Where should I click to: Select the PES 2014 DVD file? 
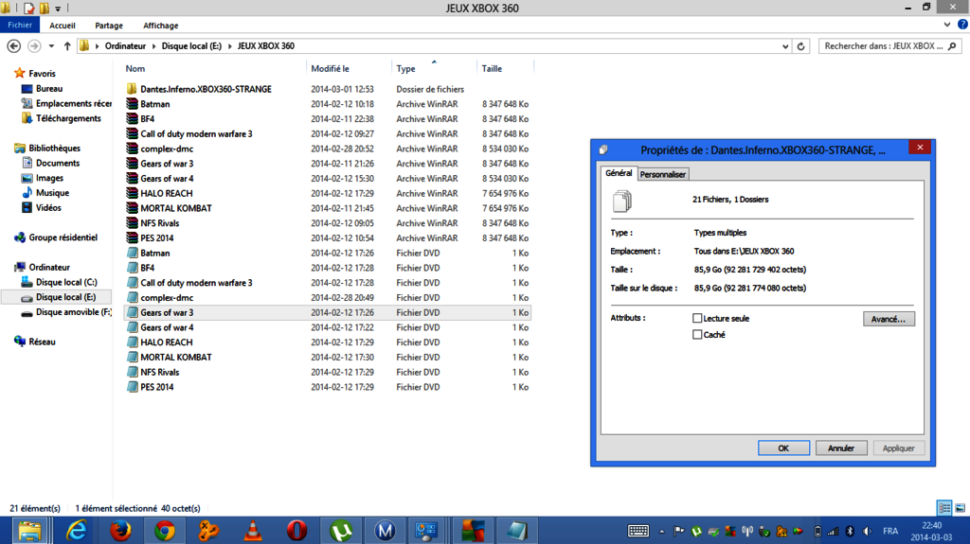pyautogui.click(x=156, y=387)
